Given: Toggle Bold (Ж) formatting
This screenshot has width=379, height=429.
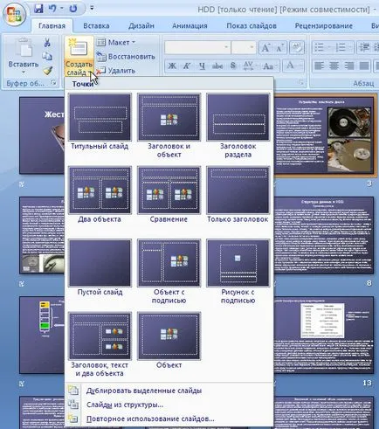Looking at the screenshot, I should 172,66.
